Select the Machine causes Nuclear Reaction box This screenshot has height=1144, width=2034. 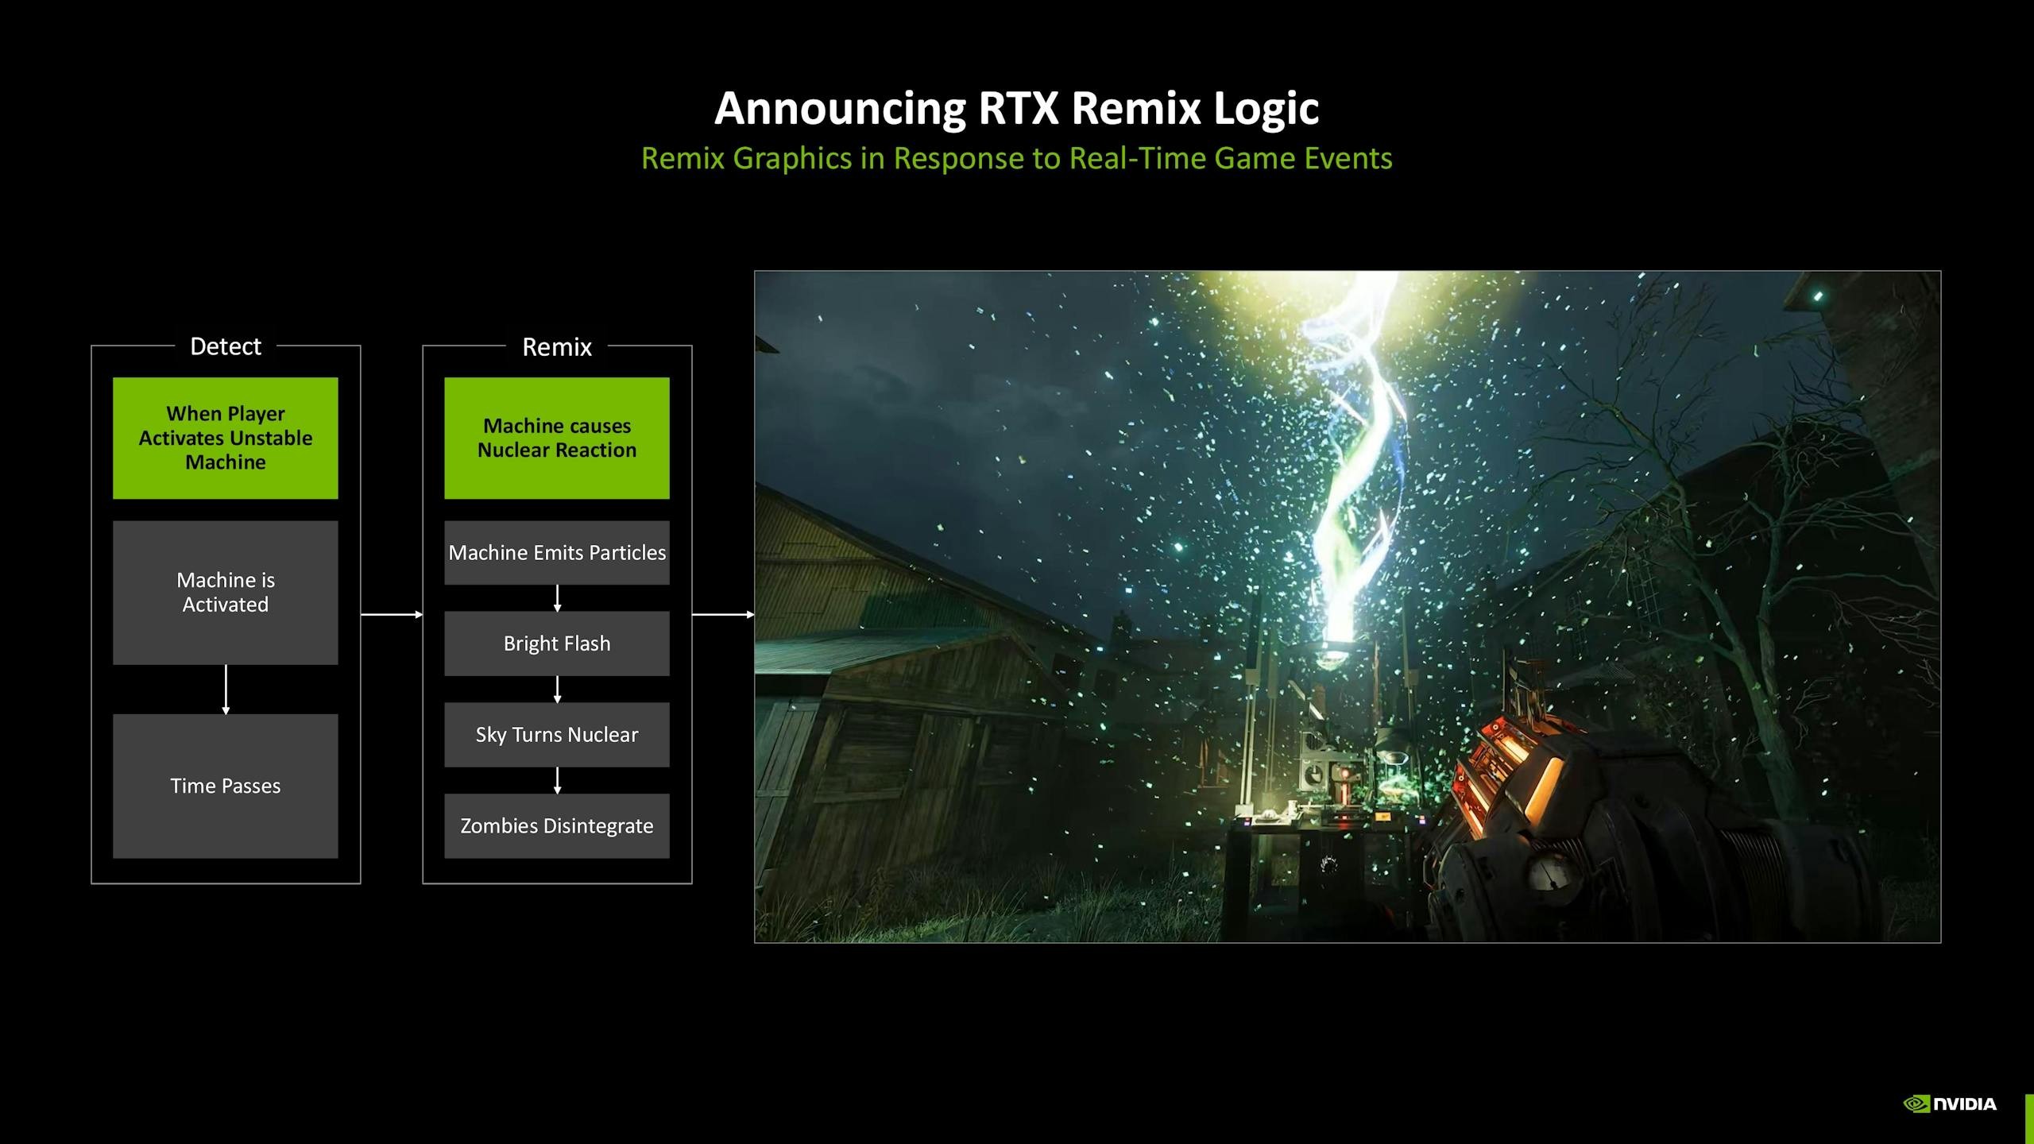tap(557, 438)
